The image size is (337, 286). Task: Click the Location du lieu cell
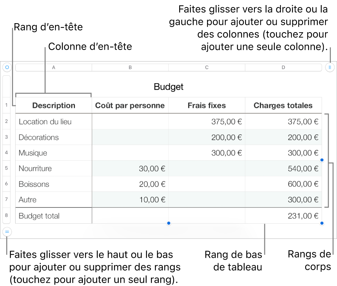click(54, 122)
